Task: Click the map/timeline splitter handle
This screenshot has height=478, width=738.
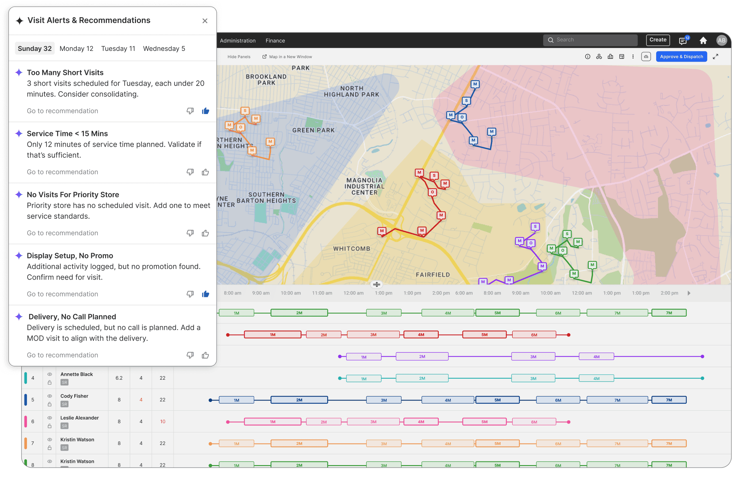Action: [x=376, y=284]
